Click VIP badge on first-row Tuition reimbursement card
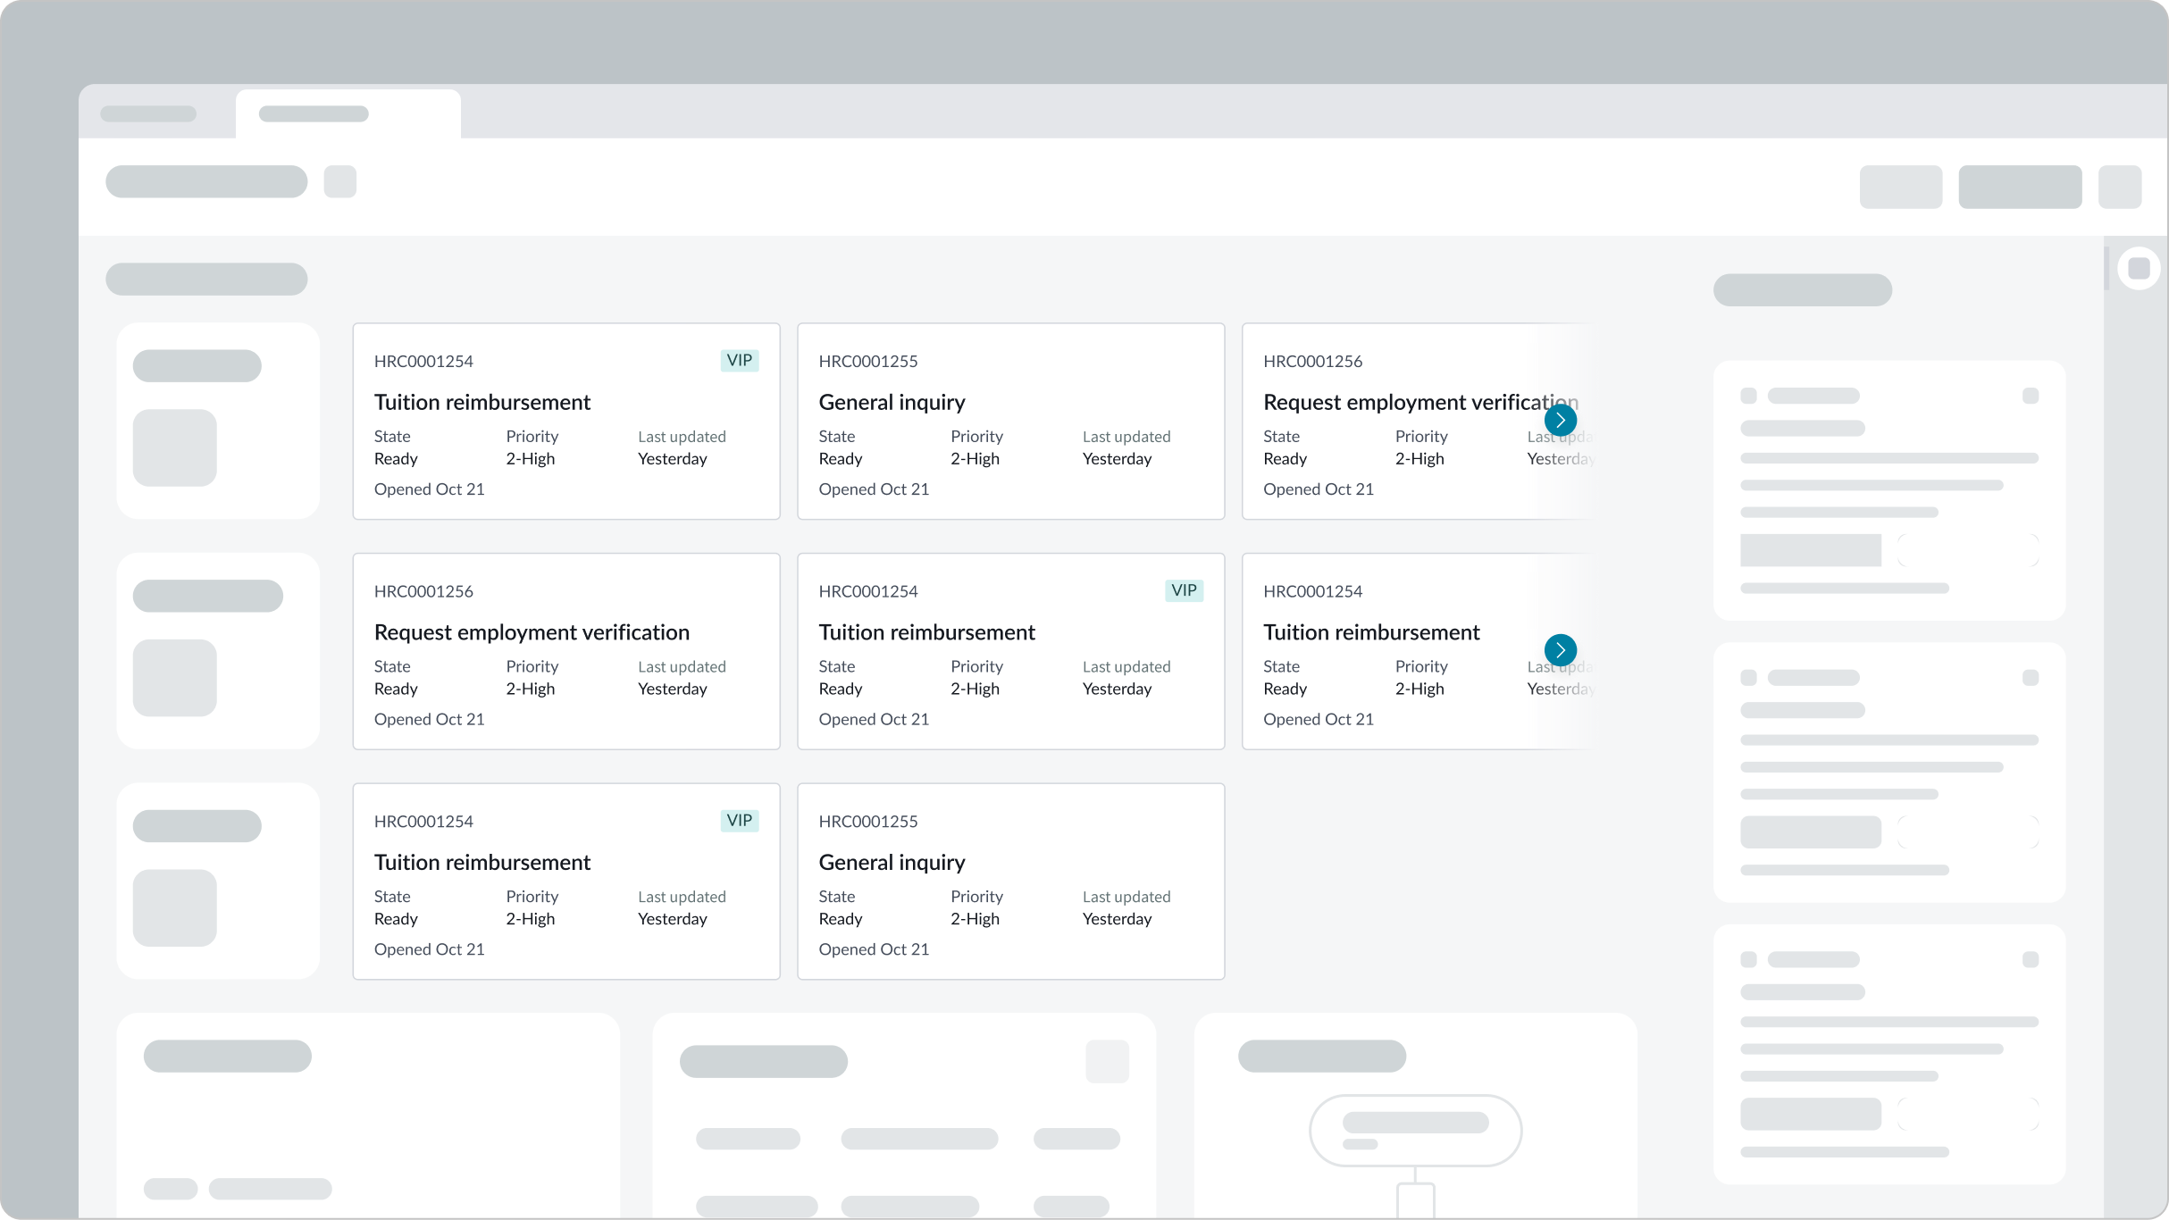Image resolution: width=2169 pixels, height=1220 pixels. [739, 360]
